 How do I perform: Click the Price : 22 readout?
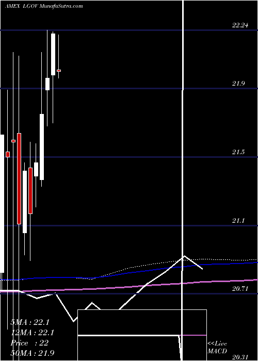point(29,343)
